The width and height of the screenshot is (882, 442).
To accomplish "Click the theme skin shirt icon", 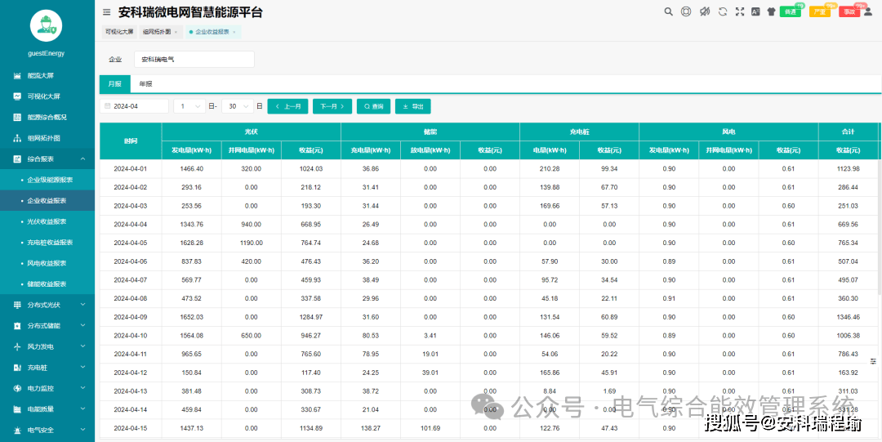I will point(771,11).
